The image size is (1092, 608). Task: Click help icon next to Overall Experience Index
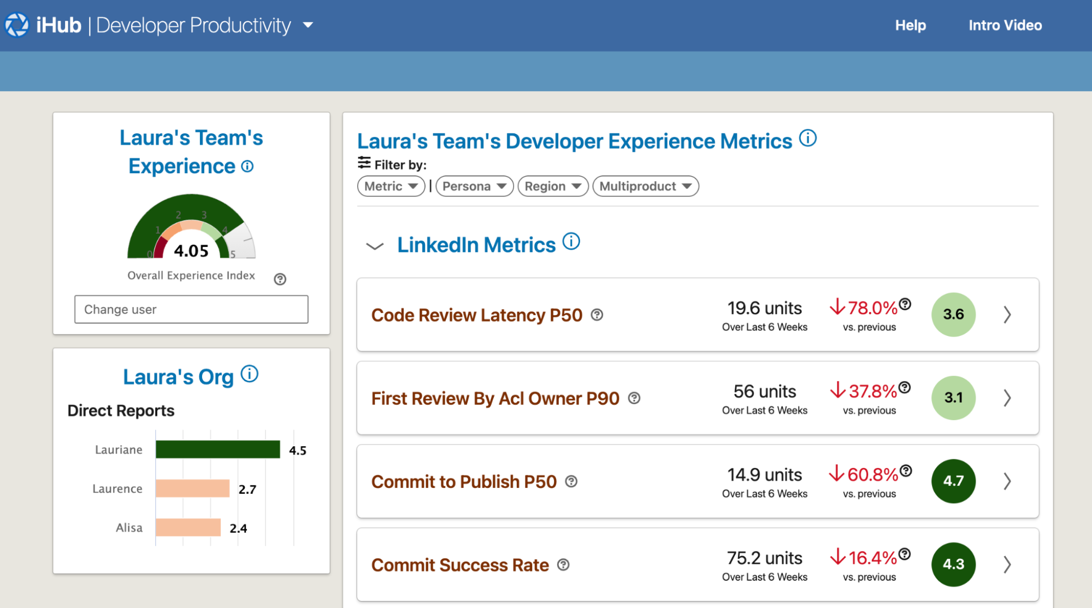(x=280, y=279)
